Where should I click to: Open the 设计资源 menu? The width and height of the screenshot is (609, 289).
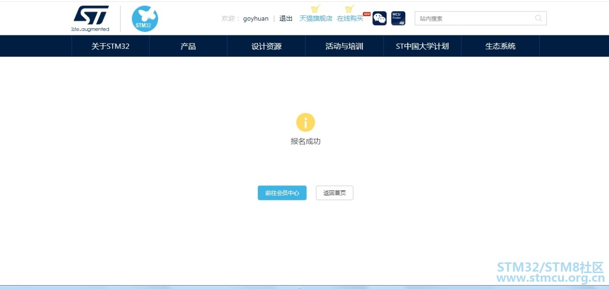267,46
